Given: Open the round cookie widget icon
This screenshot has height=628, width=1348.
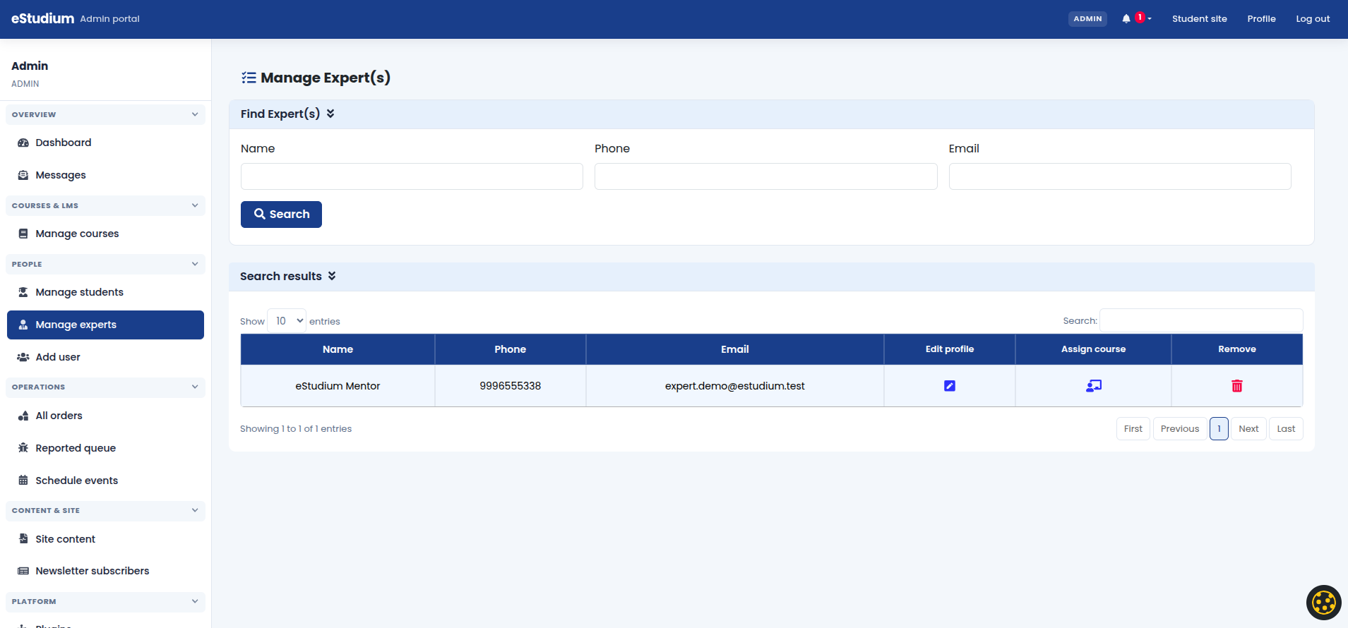Looking at the screenshot, I should coord(1323,603).
